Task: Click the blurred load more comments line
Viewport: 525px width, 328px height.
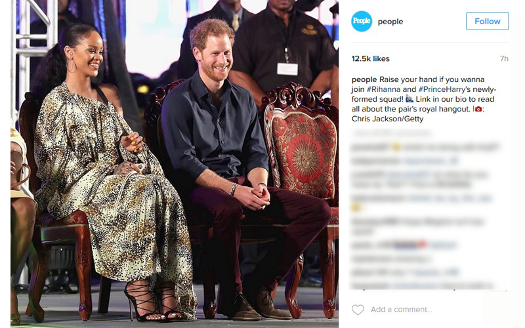Action: pyautogui.click(x=390, y=133)
